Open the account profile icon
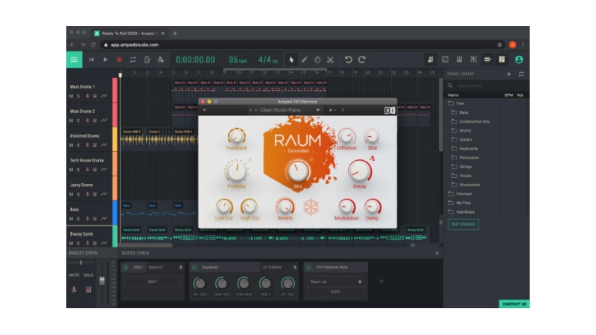596x335 pixels. [519, 60]
